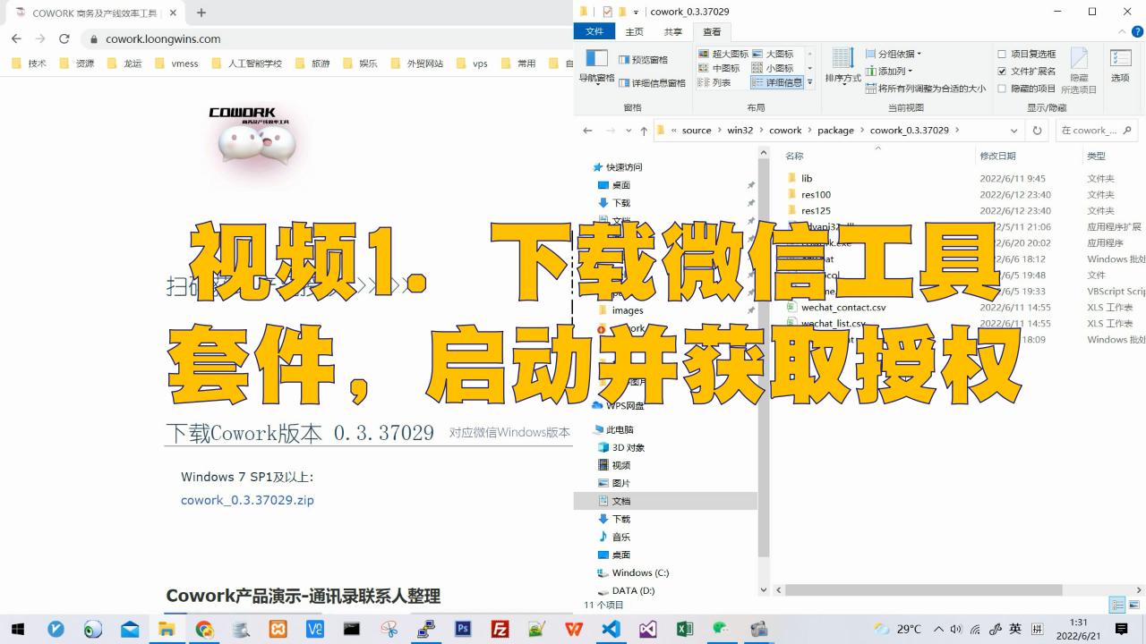1146x644 pixels.
Task: Click the Navigation pane (导航窗格) icon
Action: 595,64
